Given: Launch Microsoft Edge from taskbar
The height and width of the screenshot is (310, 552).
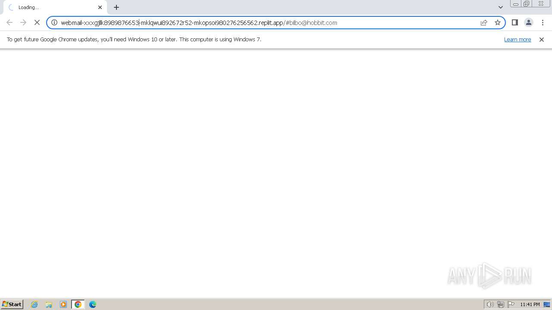Looking at the screenshot, I should pos(93,304).
